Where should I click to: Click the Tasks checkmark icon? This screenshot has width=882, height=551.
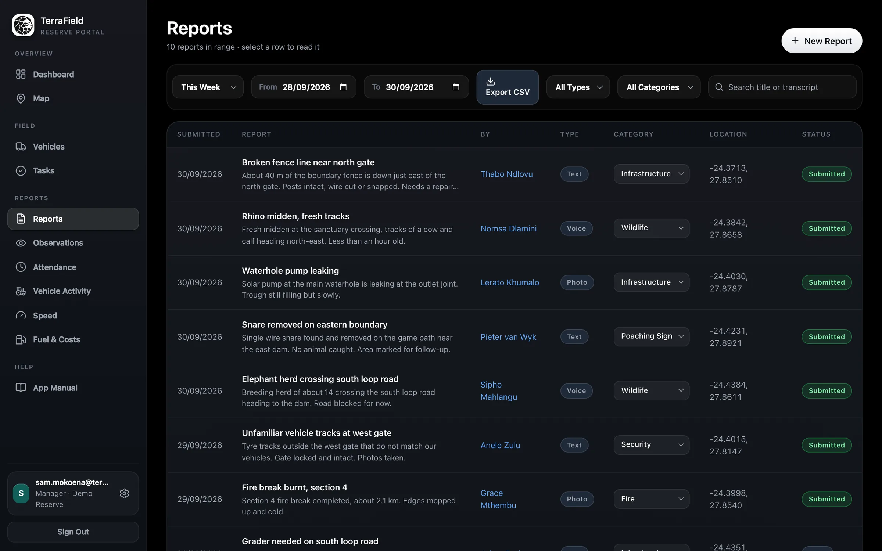point(21,170)
